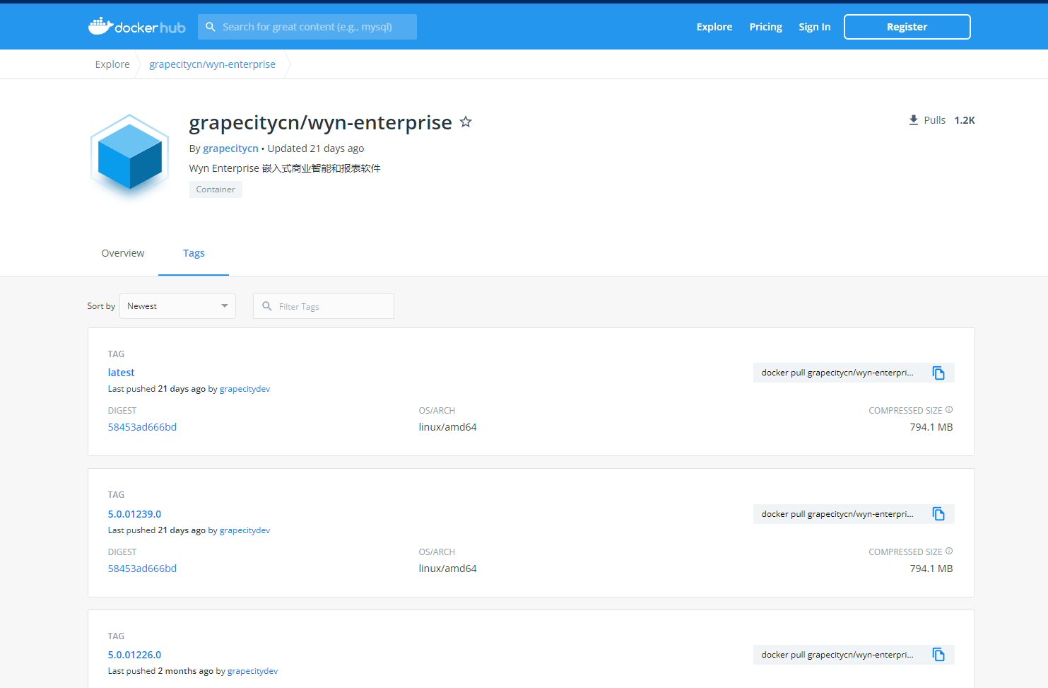Switch to the Overview tab
The image size is (1048, 688).
coord(122,253)
